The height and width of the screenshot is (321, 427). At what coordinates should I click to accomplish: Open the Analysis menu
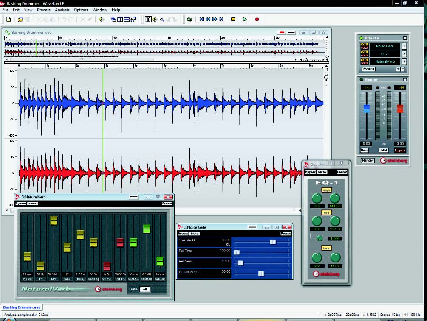(62, 10)
